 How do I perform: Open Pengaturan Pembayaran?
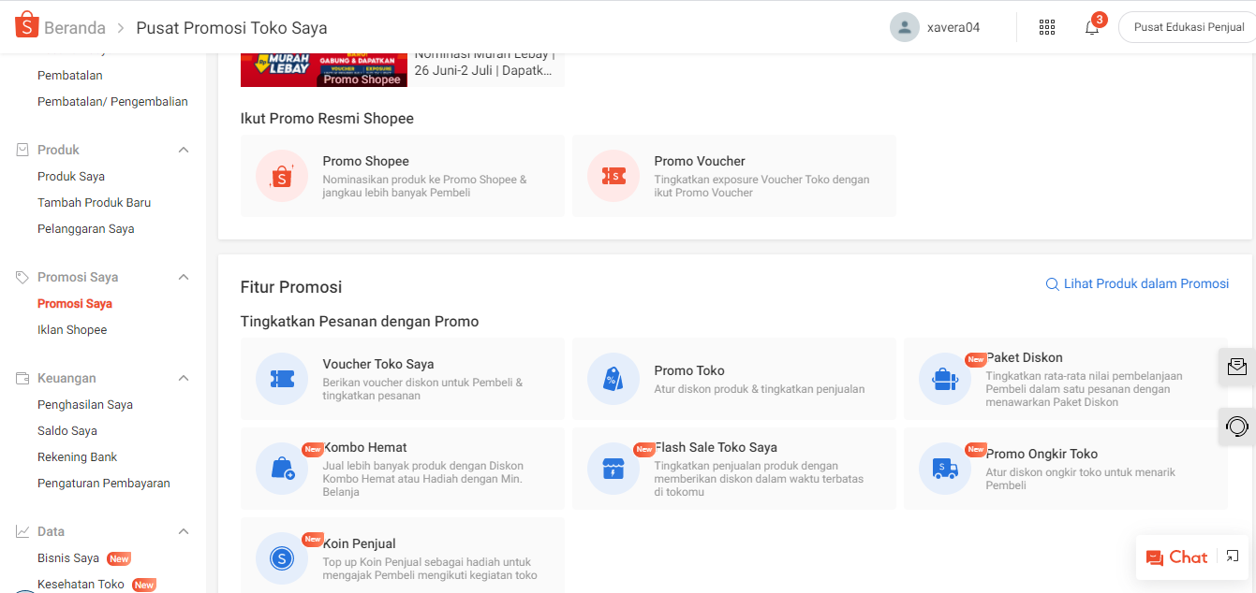104,483
